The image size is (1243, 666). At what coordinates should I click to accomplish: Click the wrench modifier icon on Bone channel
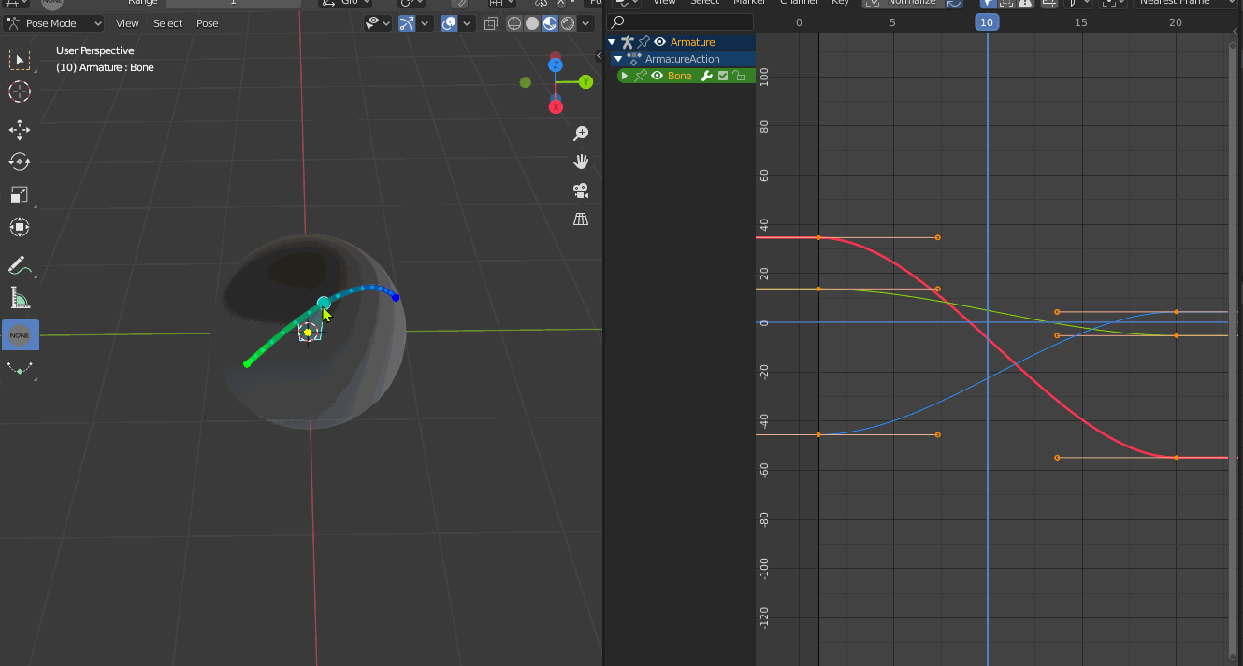tap(707, 76)
